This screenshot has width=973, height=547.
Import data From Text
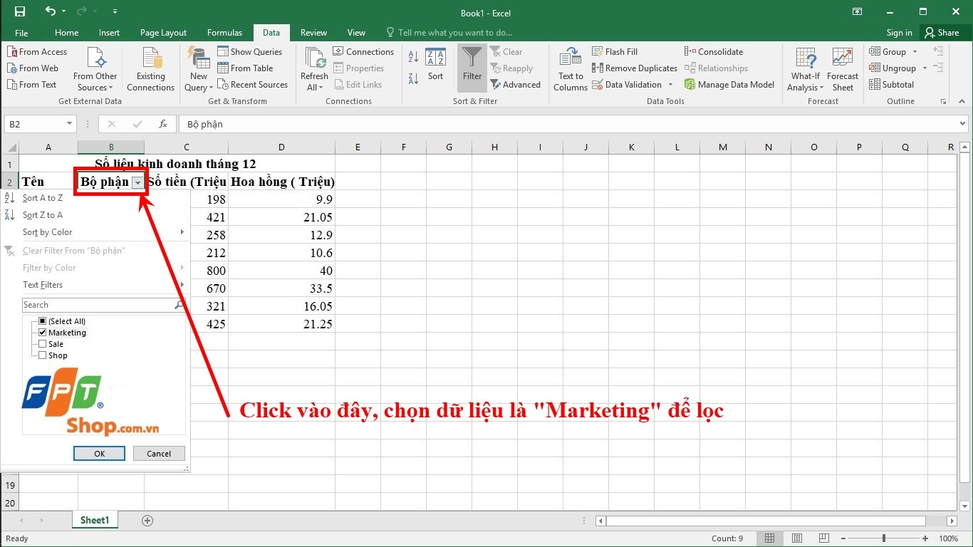coord(32,85)
